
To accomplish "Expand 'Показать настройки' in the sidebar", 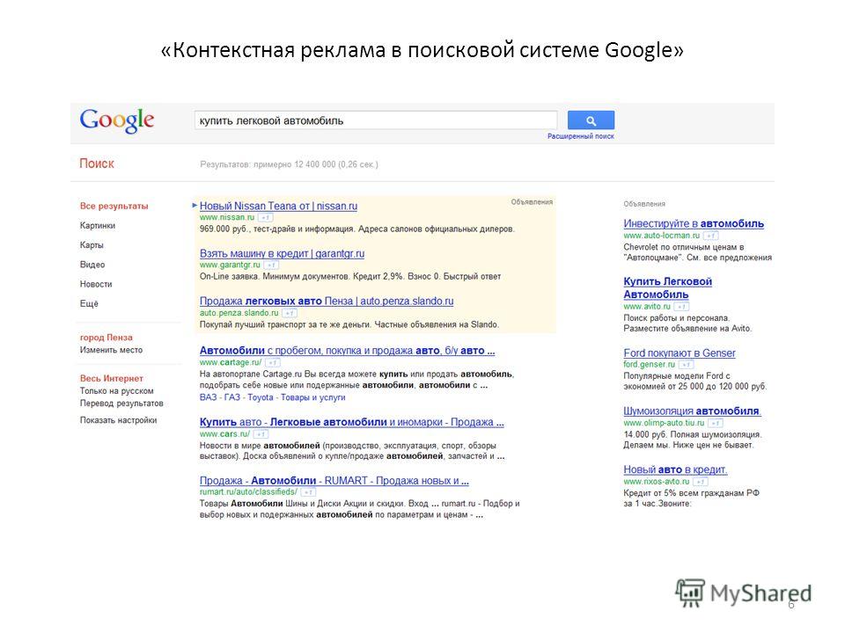I will click(119, 420).
